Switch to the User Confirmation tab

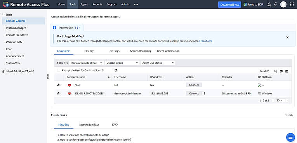click(x=168, y=51)
